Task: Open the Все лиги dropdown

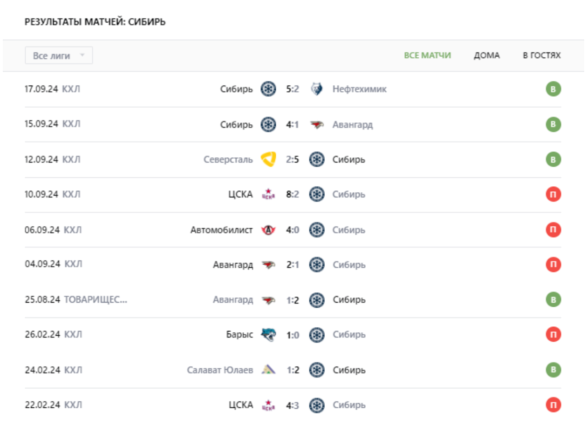Action: pos(59,56)
